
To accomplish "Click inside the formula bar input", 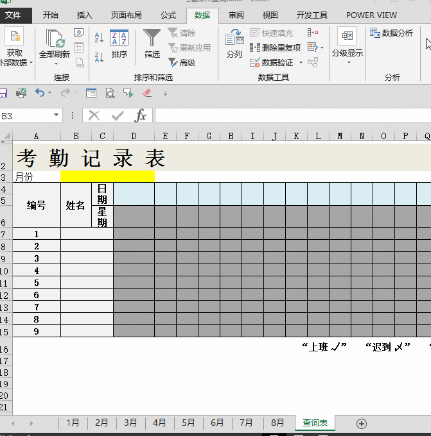I will (x=289, y=115).
